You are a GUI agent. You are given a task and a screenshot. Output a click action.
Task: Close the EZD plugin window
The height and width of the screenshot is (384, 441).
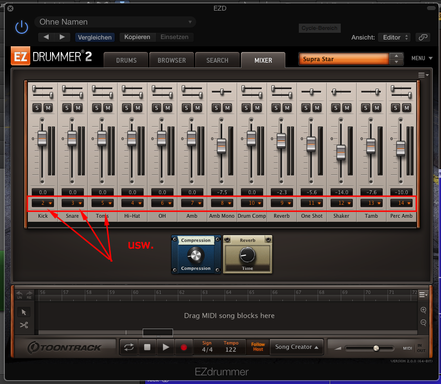coord(11,9)
